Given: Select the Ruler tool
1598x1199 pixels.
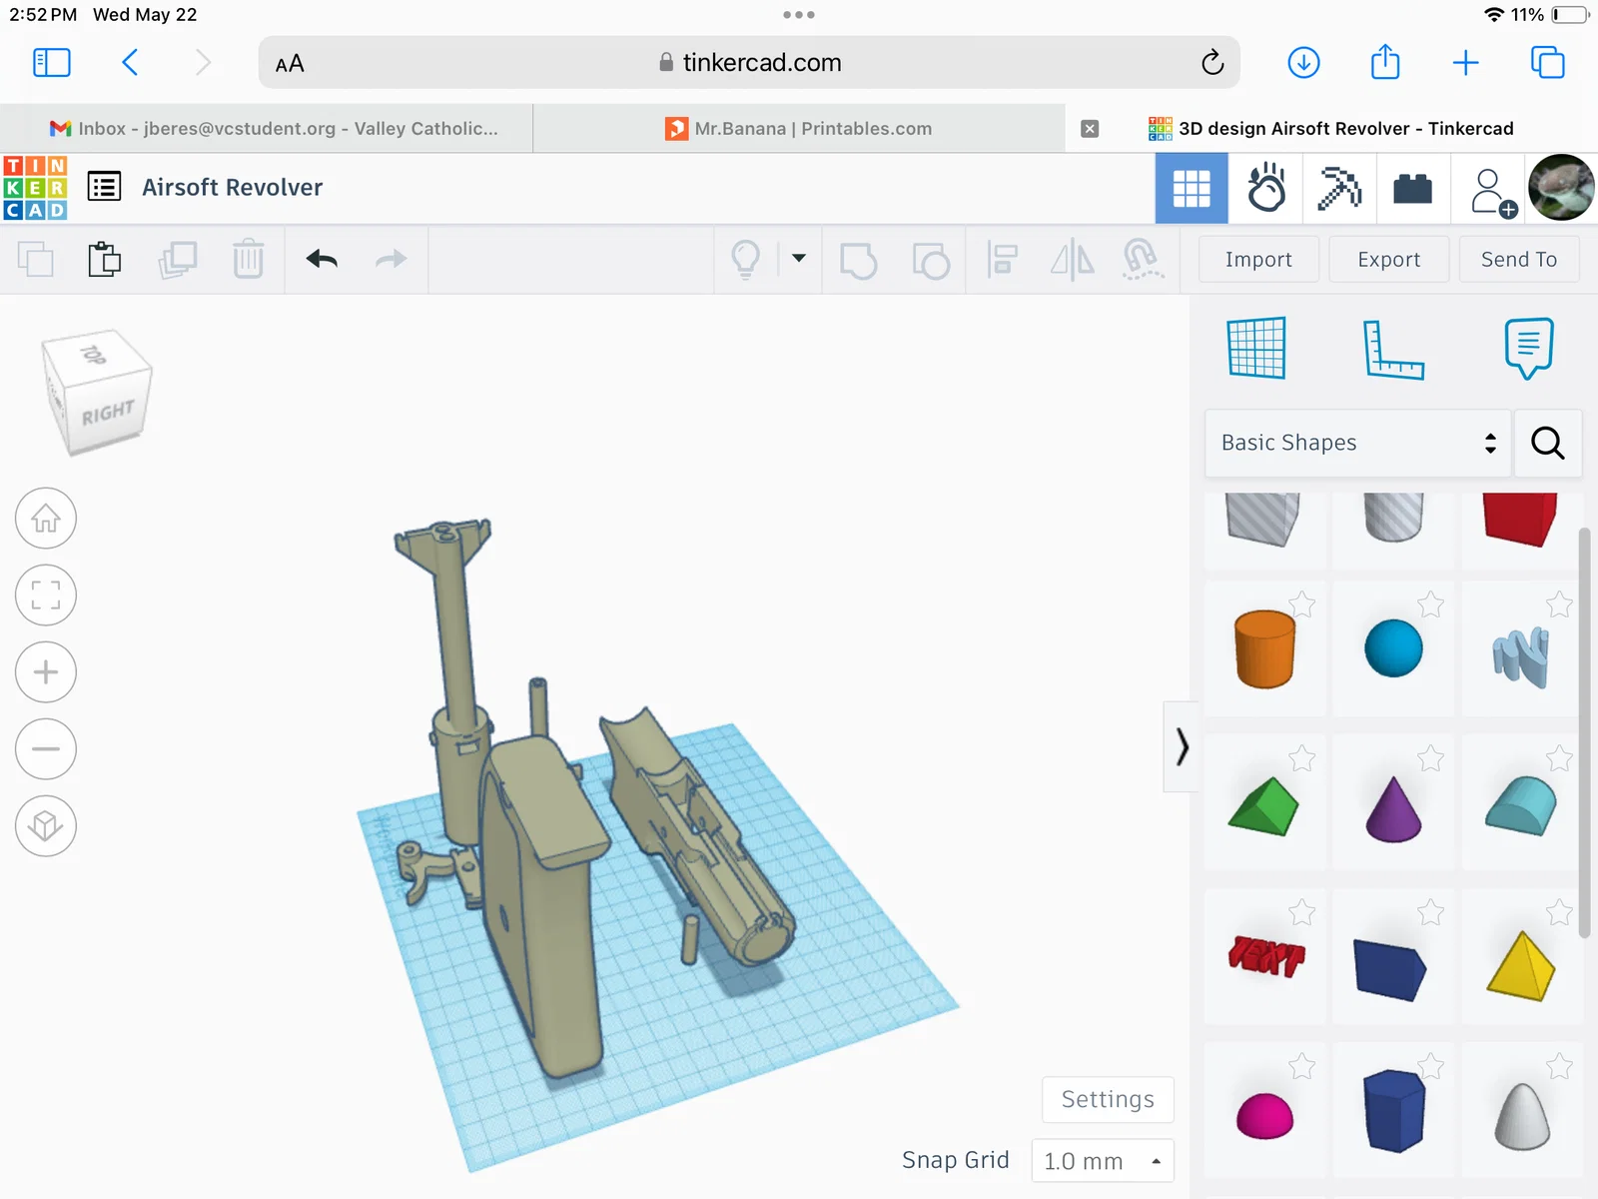Looking at the screenshot, I should (1393, 350).
